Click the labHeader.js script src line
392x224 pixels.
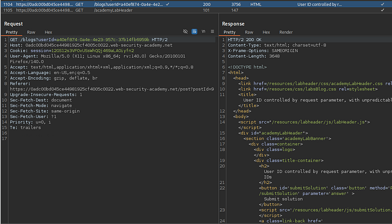tap(304, 122)
